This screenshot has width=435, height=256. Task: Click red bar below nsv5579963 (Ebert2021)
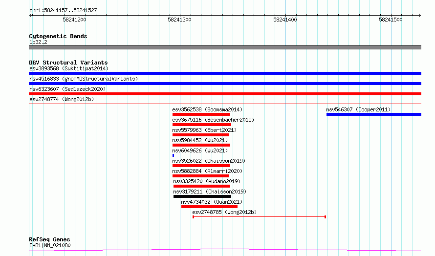pyautogui.click(x=201, y=135)
